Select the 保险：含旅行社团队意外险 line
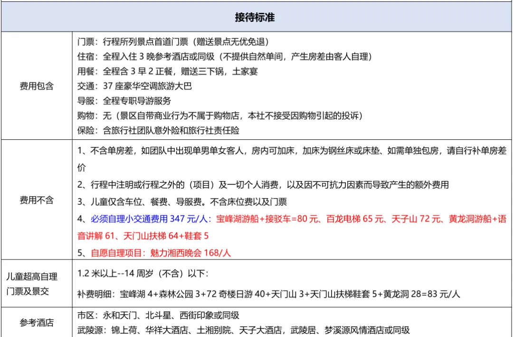The height and width of the screenshot is (337, 513). pos(158,130)
